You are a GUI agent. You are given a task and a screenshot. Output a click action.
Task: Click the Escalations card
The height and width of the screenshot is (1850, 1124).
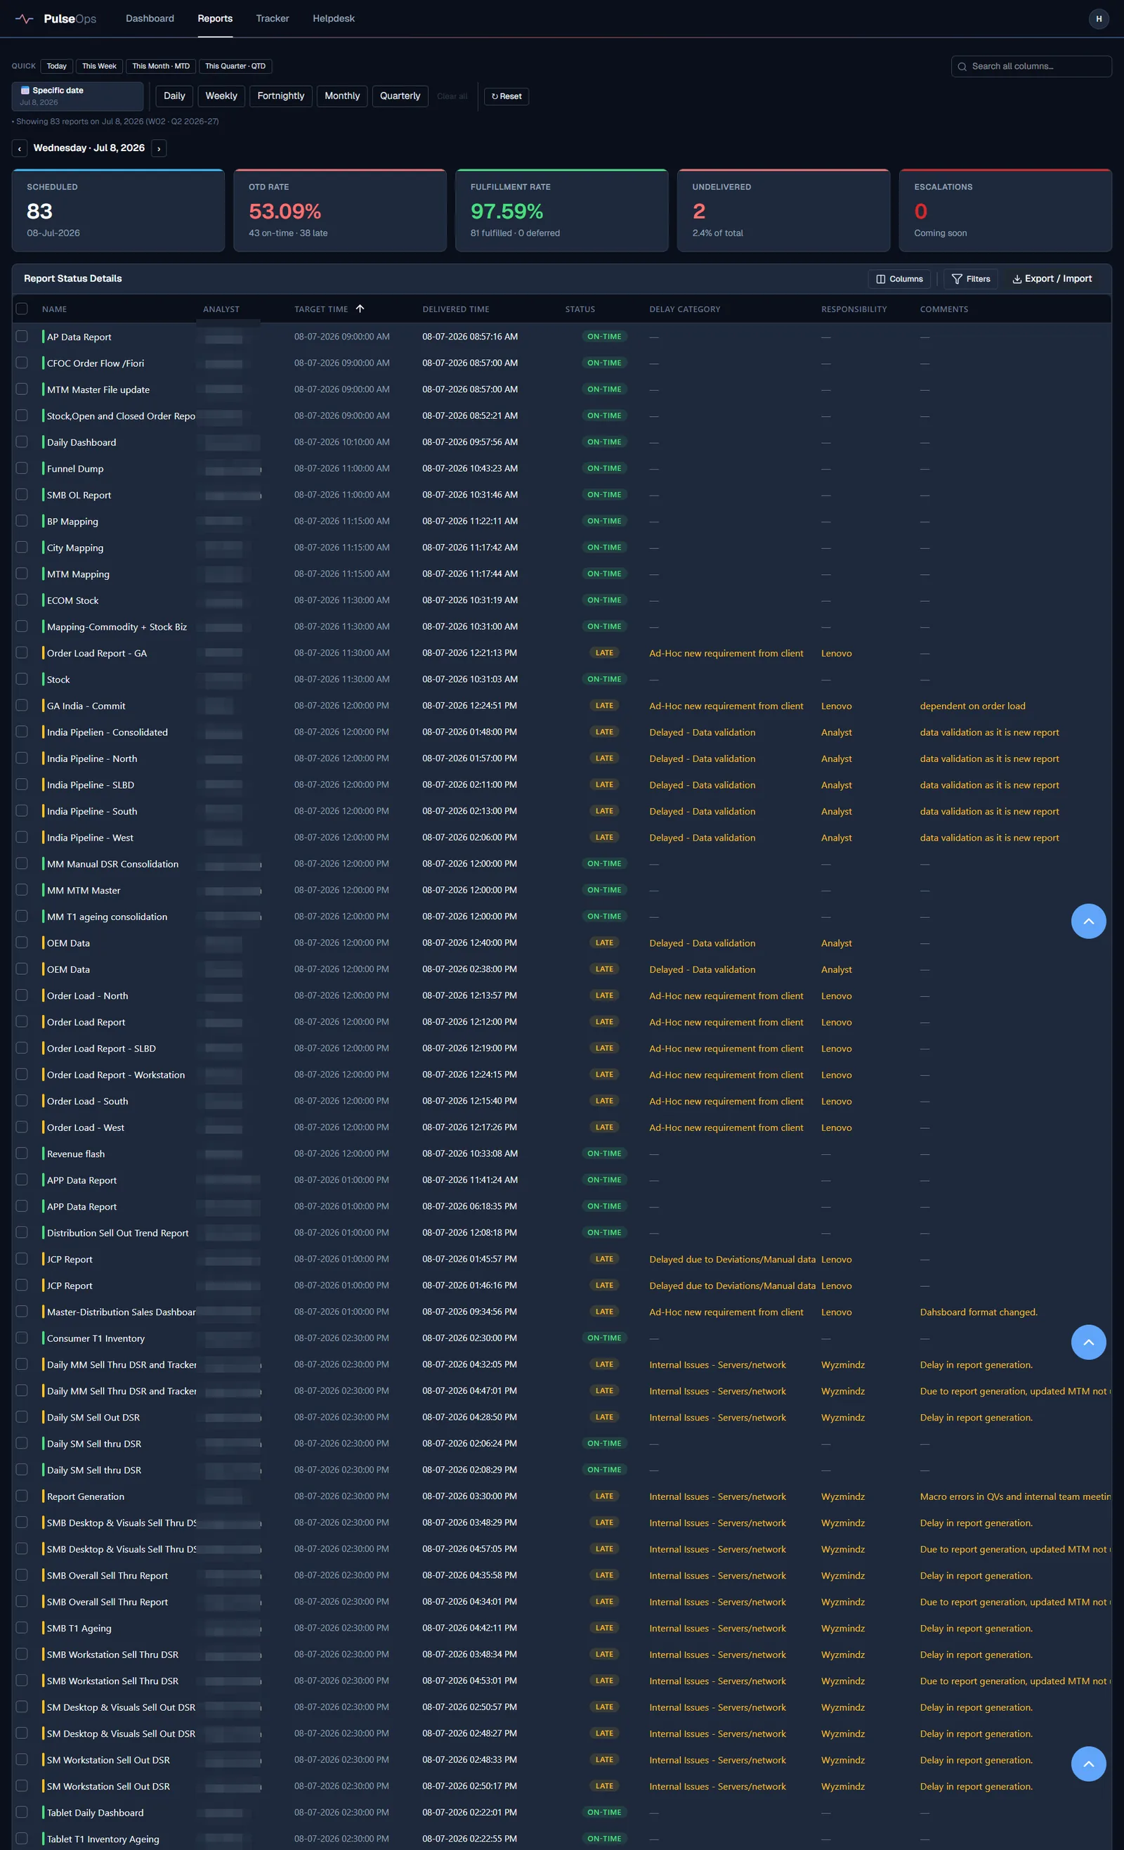(1005, 210)
